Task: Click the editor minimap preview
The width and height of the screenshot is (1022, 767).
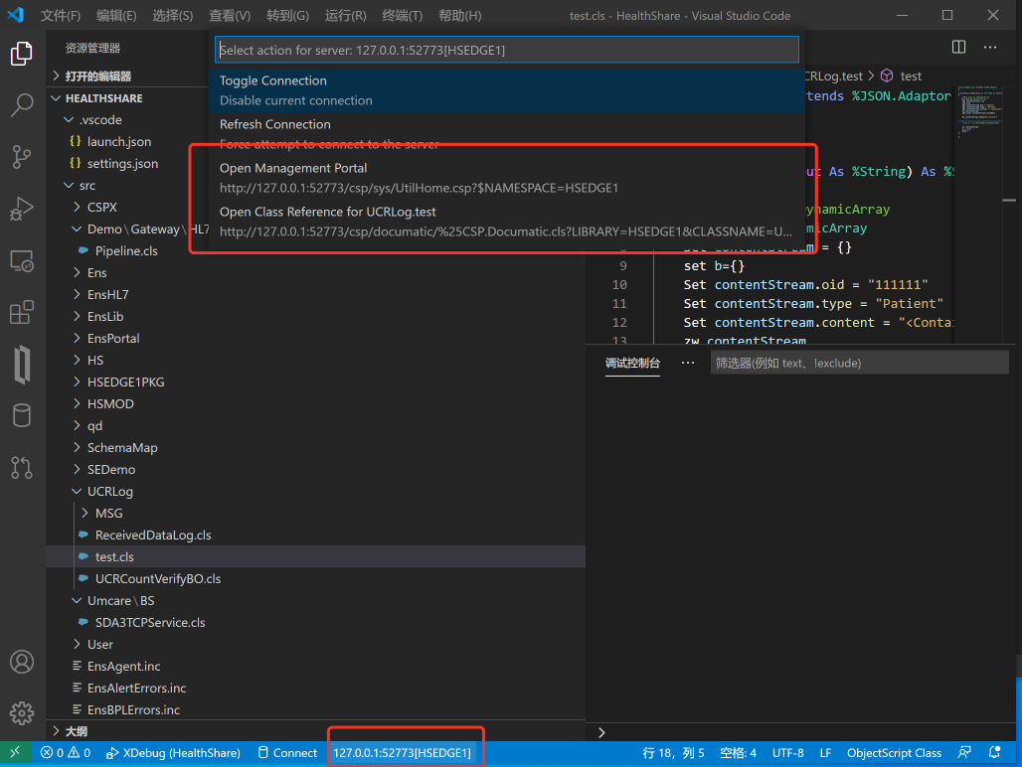Action: pos(980,111)
